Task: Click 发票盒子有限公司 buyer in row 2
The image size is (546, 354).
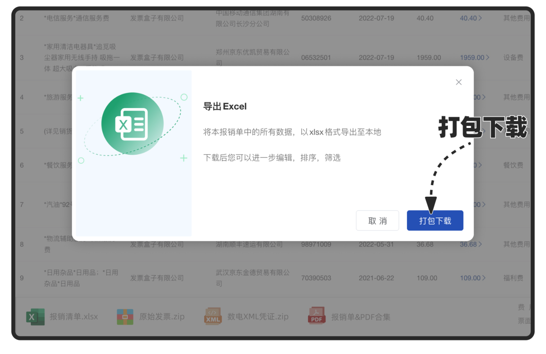Action: click(157, 18)
